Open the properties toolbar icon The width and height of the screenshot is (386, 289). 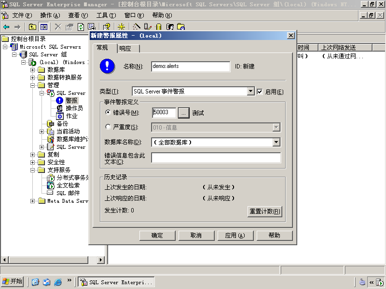click(x=69, y=27)
